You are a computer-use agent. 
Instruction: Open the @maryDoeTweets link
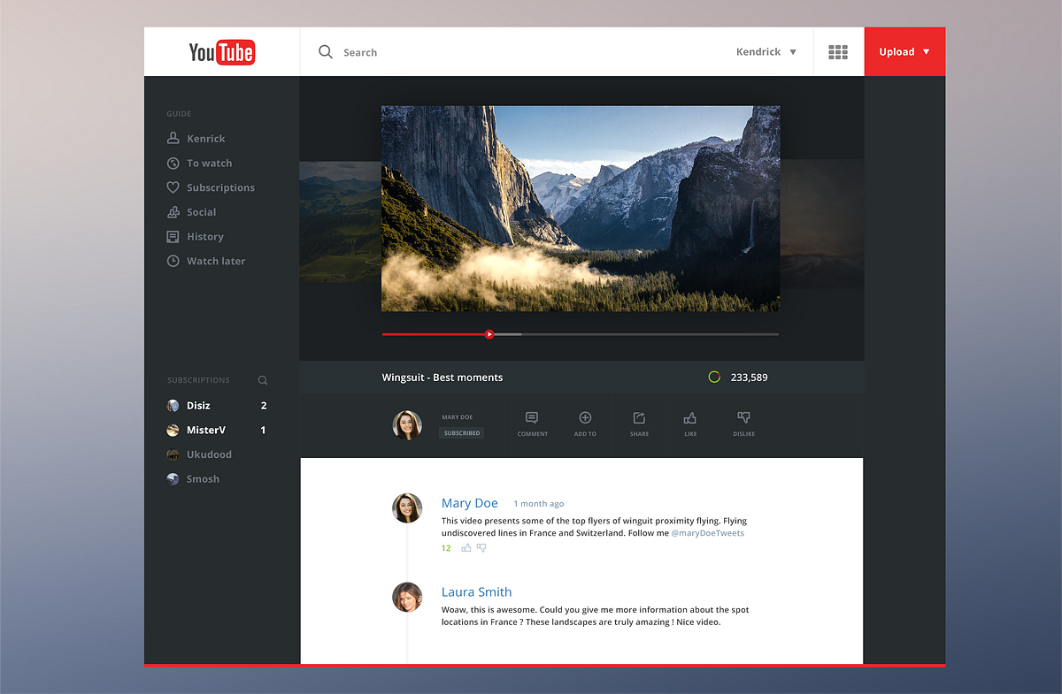pos(707,533)
